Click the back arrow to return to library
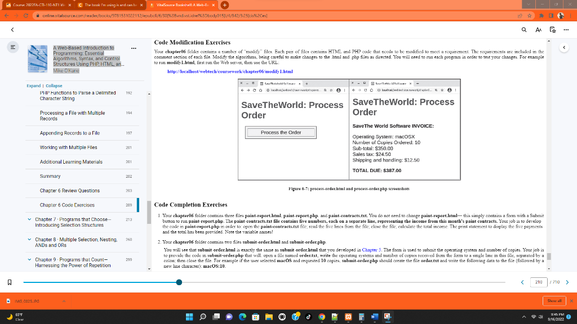 click(11, 30)
